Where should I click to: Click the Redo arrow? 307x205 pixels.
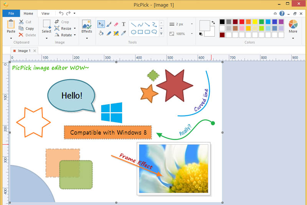68,13
